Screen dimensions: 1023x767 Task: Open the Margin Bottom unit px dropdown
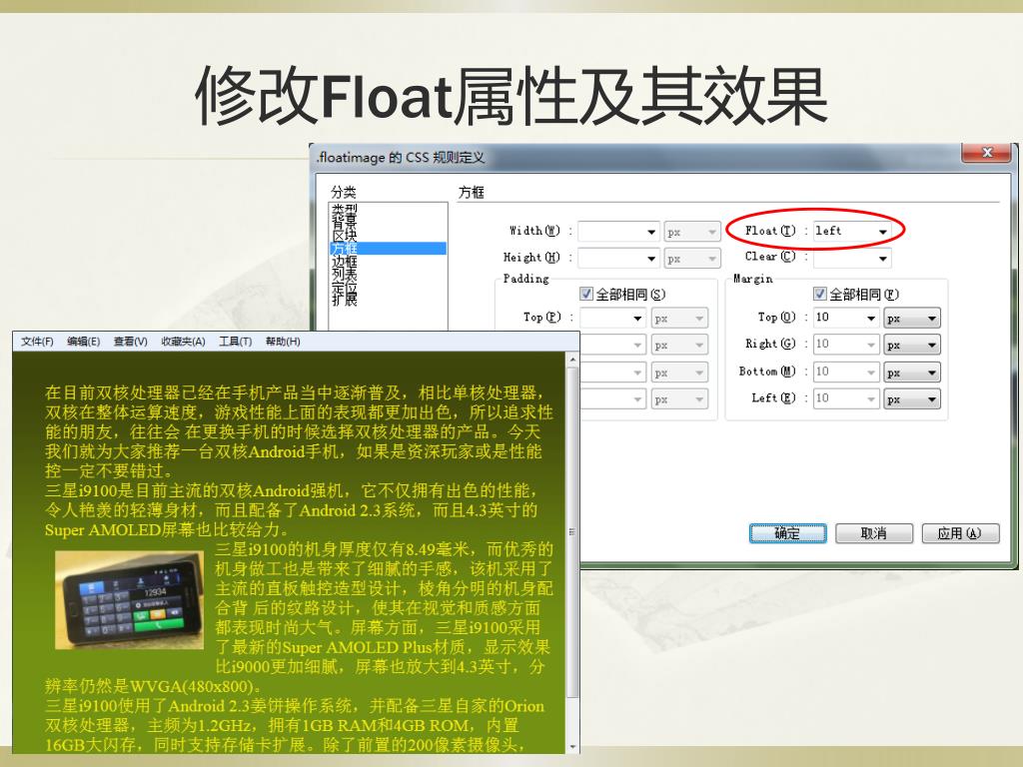pyautogui.click(x=912, y=373)
